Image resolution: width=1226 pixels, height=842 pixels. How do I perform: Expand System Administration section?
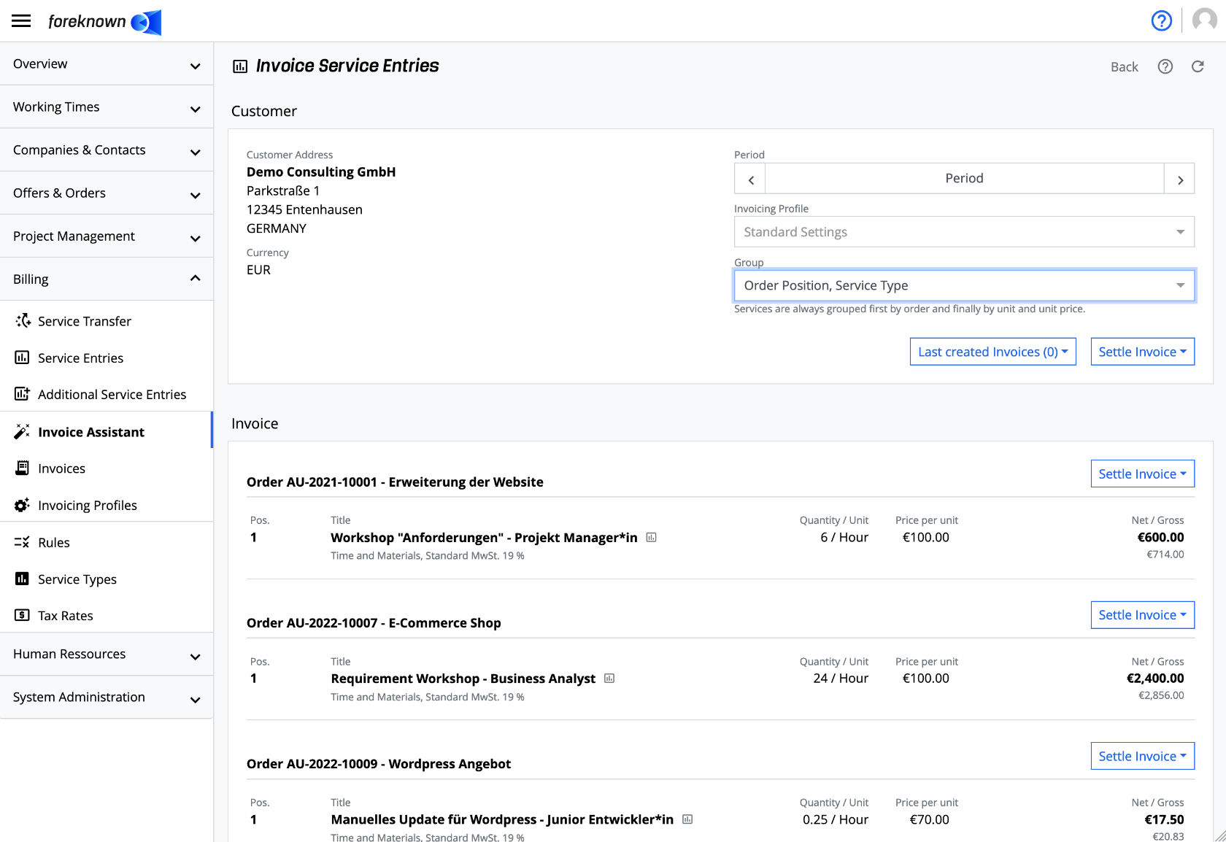[x=107, y=698]
